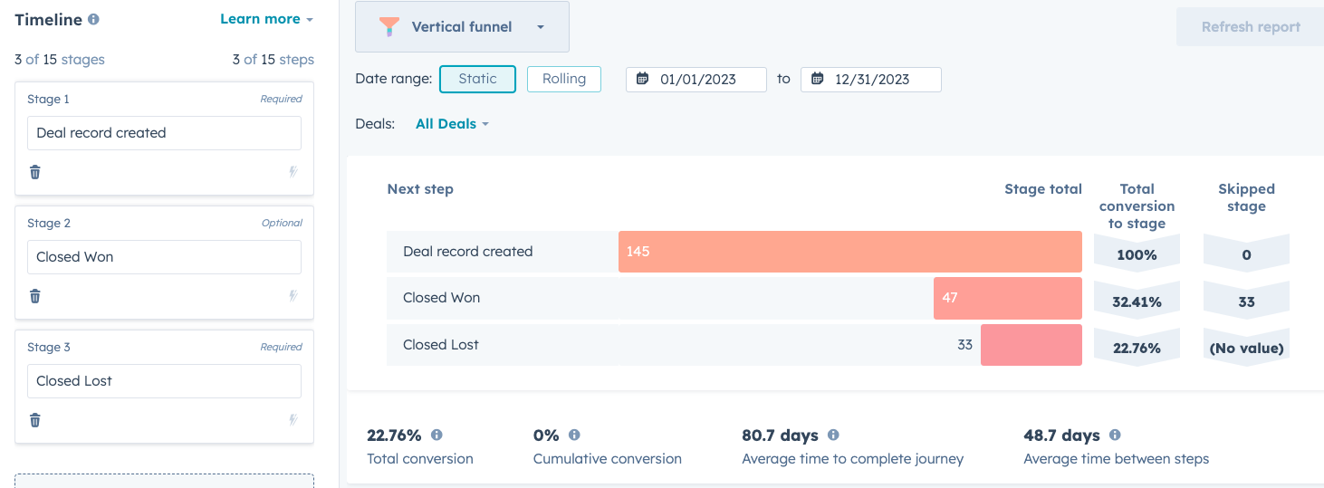
Task: Show info for 80.7 days average journey
Action: pos(833,435)
